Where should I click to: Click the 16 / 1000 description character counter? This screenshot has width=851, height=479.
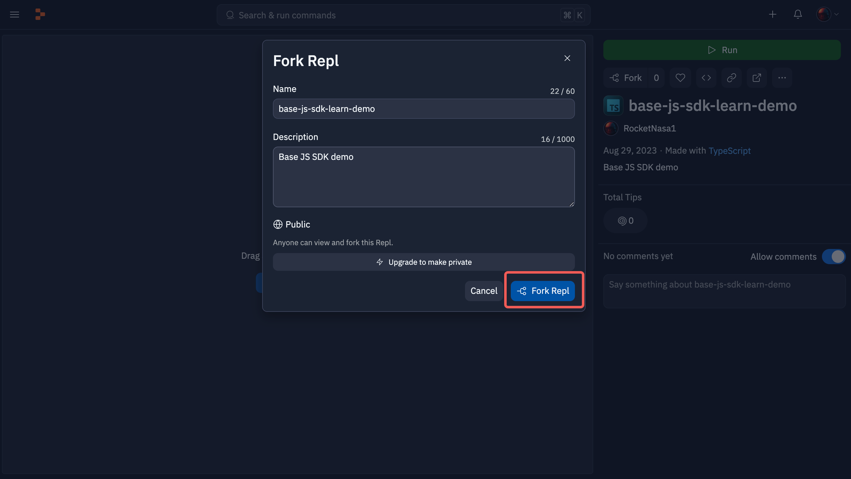tap(558, 139)
